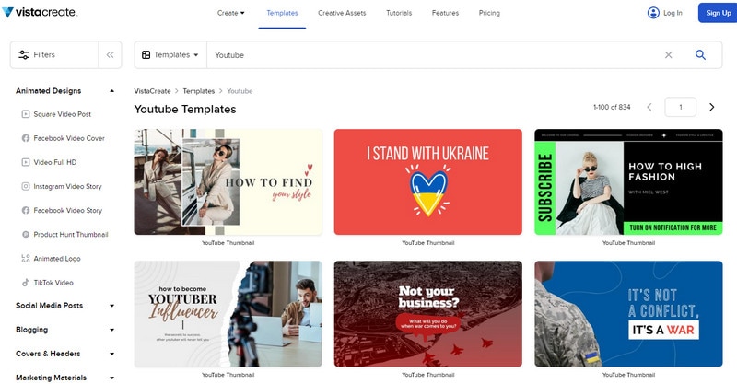This screenshot has width=737, height=384.
Task: Click VistaCreate breadcrumb link
Action: [x=152, y=91]
